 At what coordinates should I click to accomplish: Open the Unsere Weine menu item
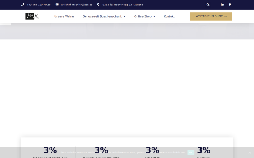[64, 16]
